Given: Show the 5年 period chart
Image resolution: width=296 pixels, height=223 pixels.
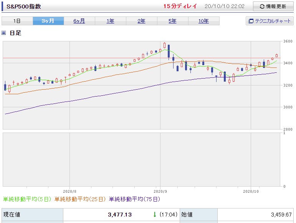Looking at the screenshot, I should click(x=172, y=21).
